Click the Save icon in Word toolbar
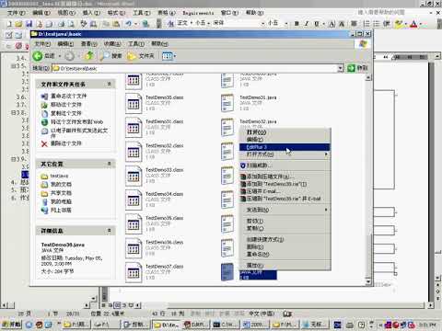Viewport: 442px width, 331px height. click(x=29, y=23)
